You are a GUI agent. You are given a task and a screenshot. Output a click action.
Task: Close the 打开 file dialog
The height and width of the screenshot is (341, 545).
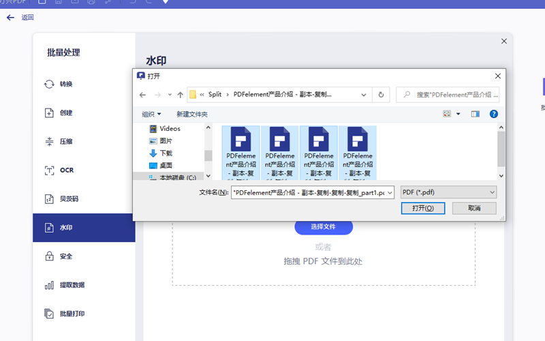click(498, 76)
